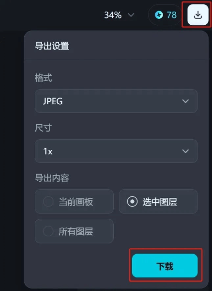This screenshot has height=291, width=212.
Task: Click the 导出内容 section label
Action: coord(52,178)
